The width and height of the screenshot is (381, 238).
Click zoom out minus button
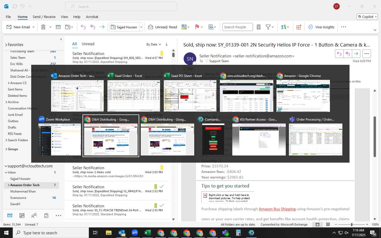336,225
